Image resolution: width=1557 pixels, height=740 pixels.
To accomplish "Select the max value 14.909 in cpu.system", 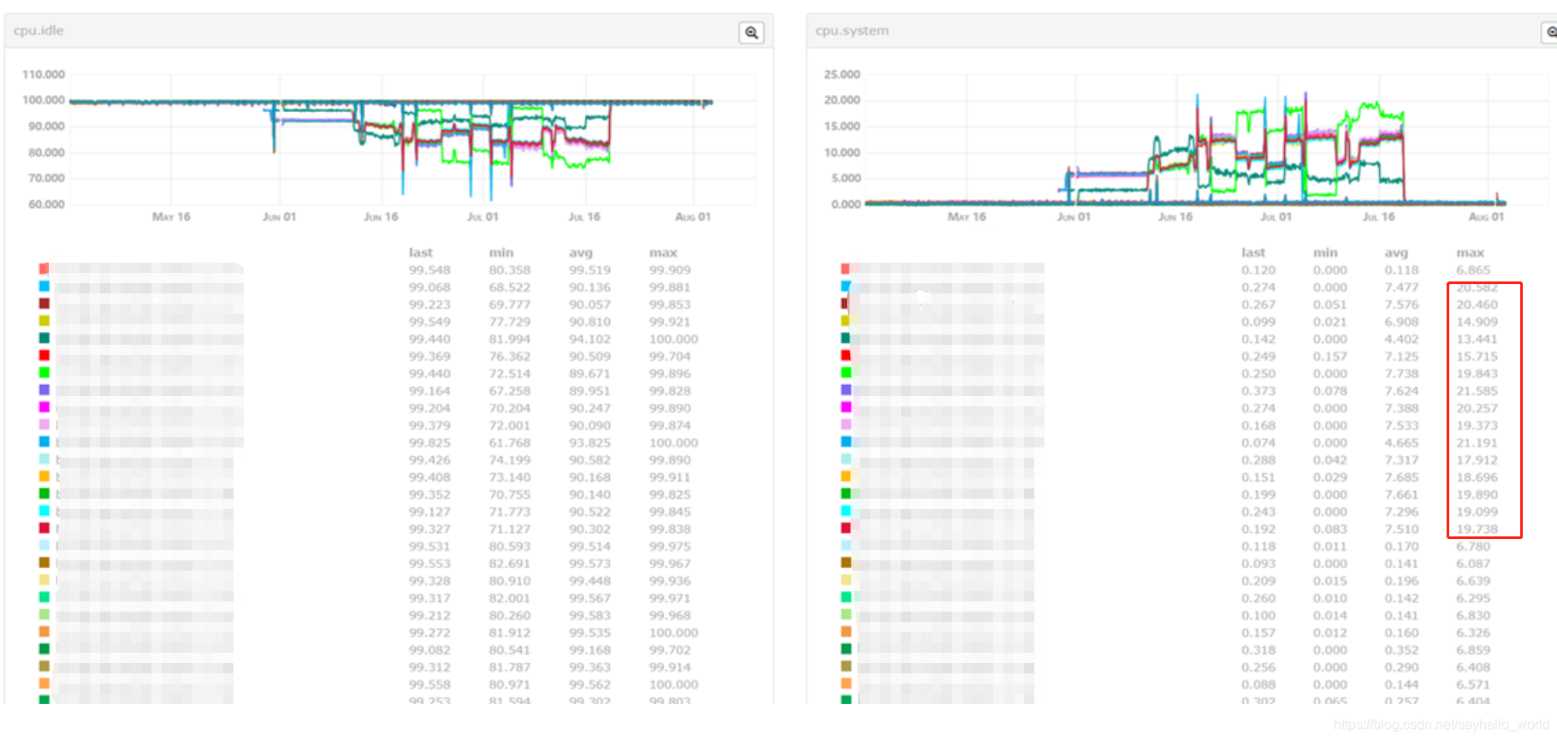I will (x=1477, y=322).
